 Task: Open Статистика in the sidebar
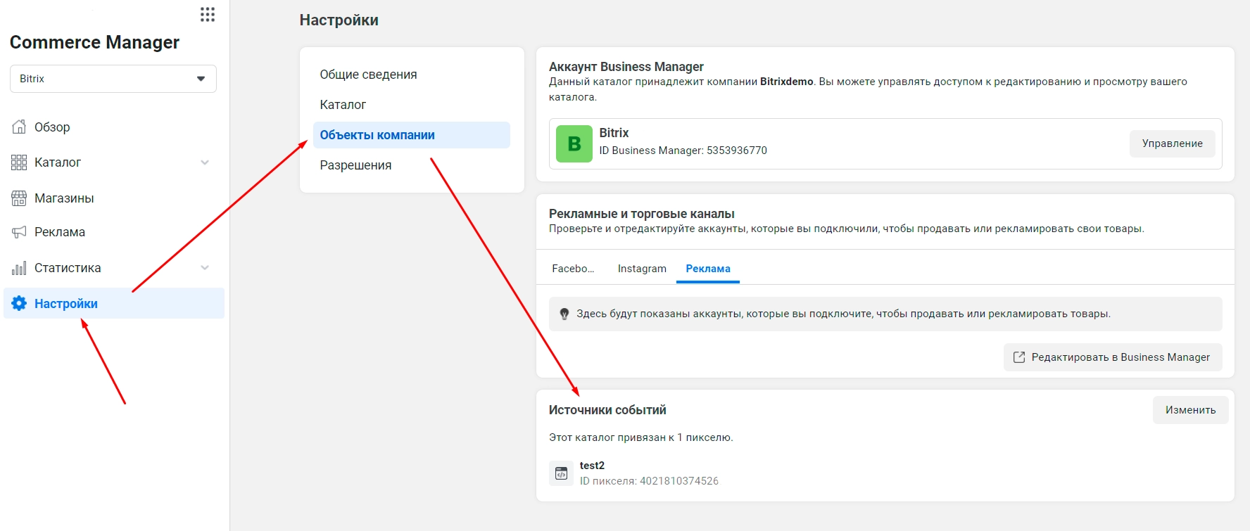pyautogui.click(x=68, y=268)
